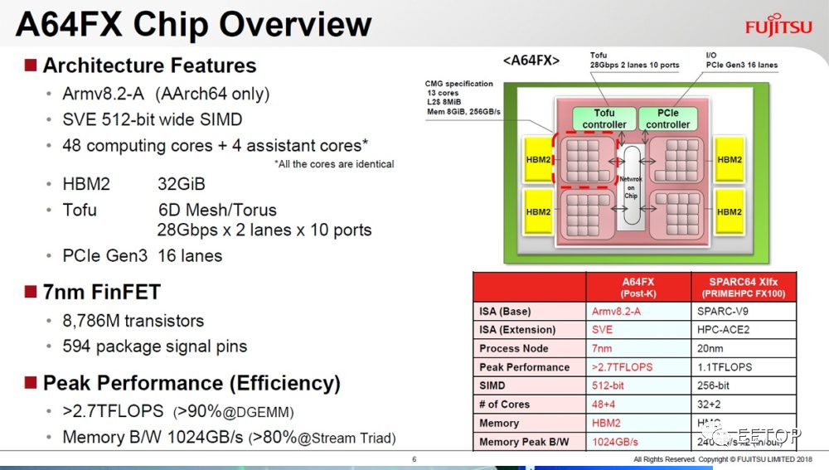Click '48 computing cores + 4 assistant cores' line
This screenshot has height=470, width=829.
tap(216, 145)
